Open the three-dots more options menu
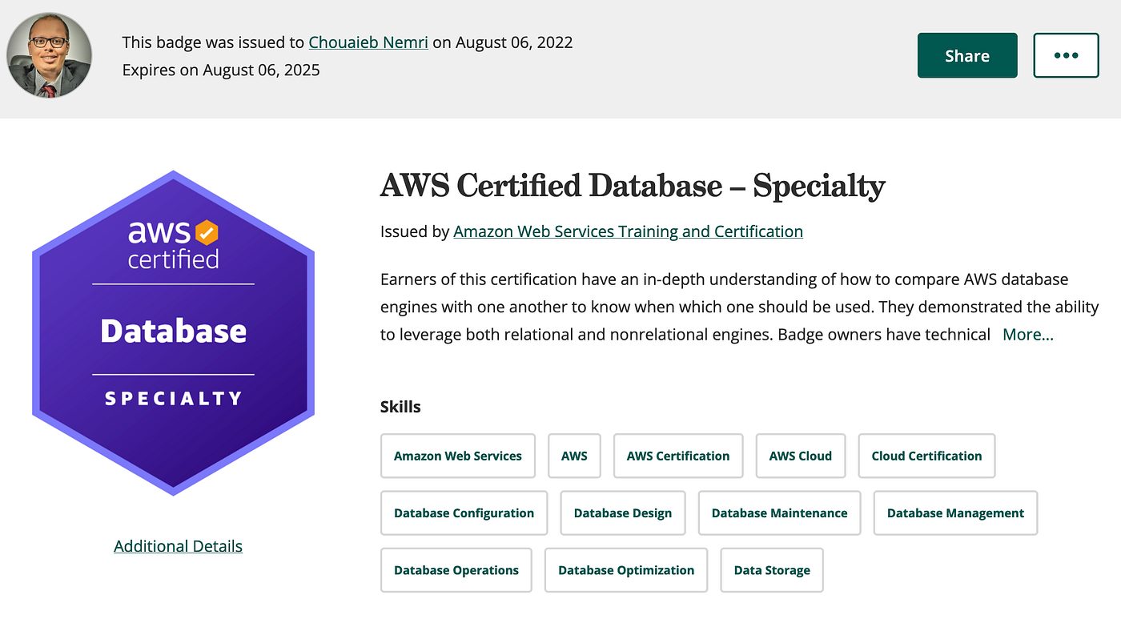Viewport: 1121px width, 623px height. coord(1066,55)
